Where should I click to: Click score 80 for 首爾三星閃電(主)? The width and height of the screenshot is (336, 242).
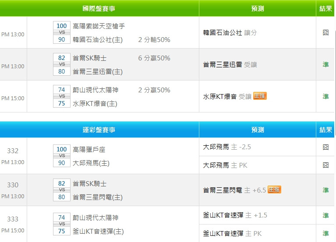(x=62, y=197)
